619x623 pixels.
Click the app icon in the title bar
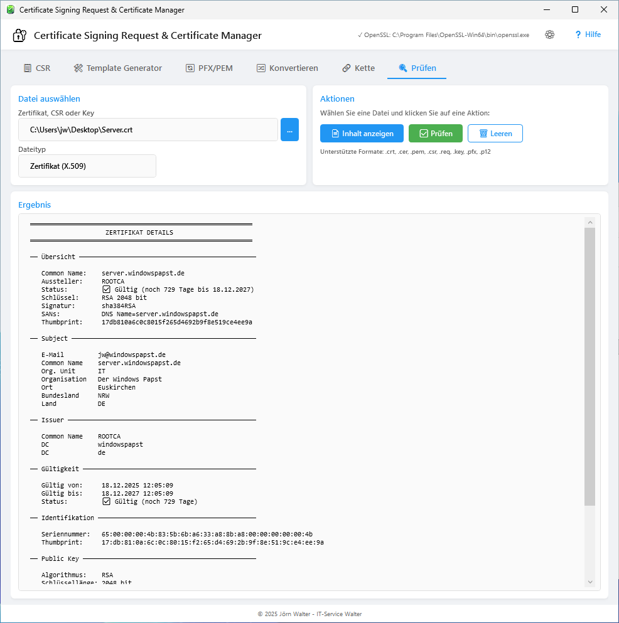click(9, 9)
